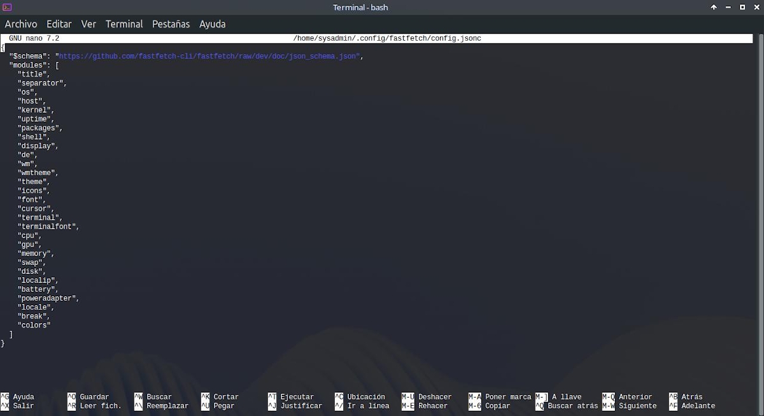The height and width of the screenshot is (416, 764).
Task: Minimize the Terminal window
Action: (728, 7)
